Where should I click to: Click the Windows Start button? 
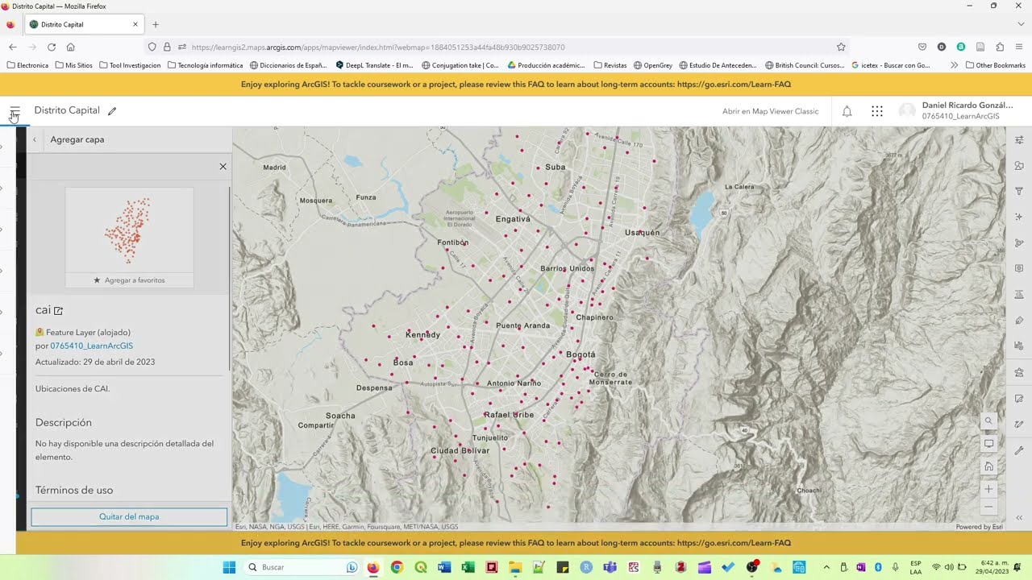pos(229,567)
